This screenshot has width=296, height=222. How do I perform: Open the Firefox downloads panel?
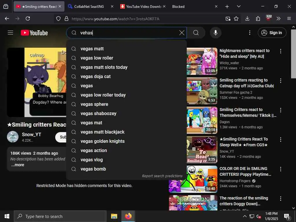(x=247, y=18)
